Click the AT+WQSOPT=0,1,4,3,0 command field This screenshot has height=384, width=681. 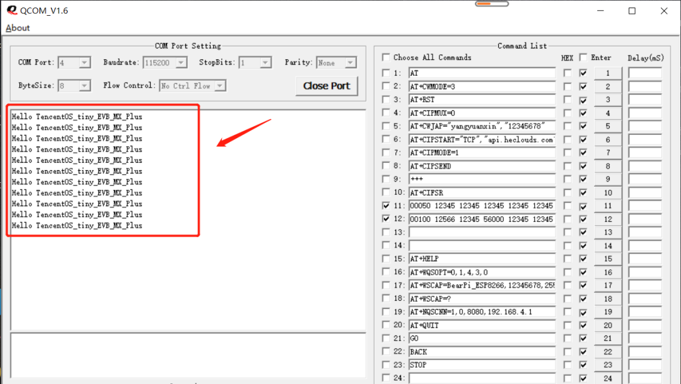coord(482,272)
